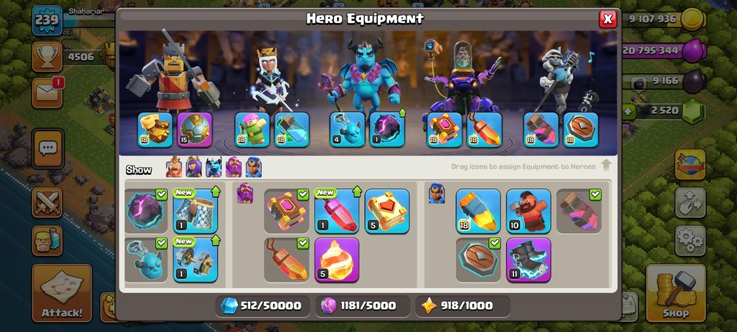Open the Shop button

[676, 293]
